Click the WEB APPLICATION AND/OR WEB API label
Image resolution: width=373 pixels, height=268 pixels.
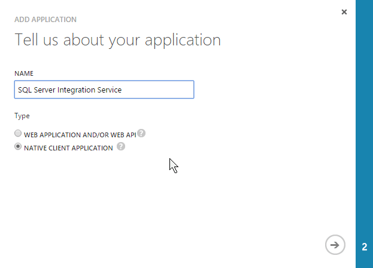[x=80, y=135]
